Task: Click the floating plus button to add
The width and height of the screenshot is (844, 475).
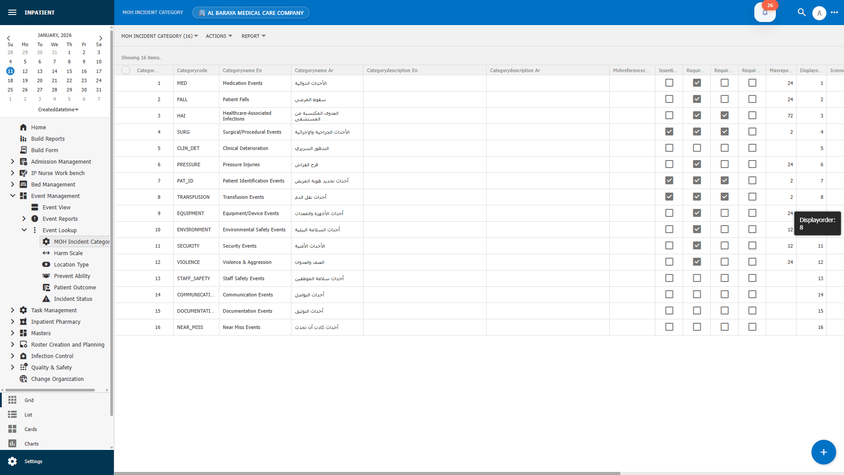Action: point(823,452)
